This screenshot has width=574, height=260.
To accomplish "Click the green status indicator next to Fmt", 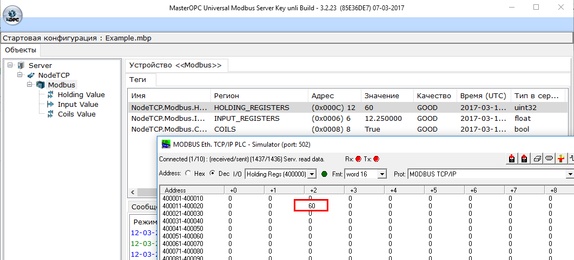I will (325, 174).
